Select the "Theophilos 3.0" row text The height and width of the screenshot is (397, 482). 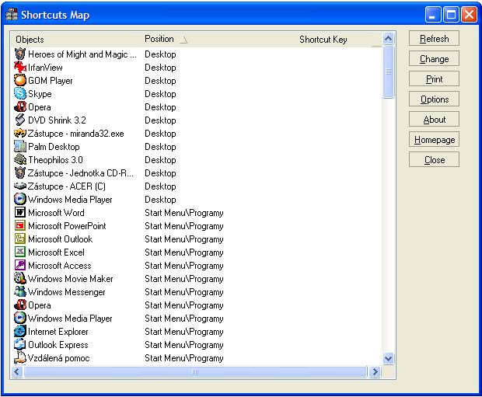click(56, 160)
